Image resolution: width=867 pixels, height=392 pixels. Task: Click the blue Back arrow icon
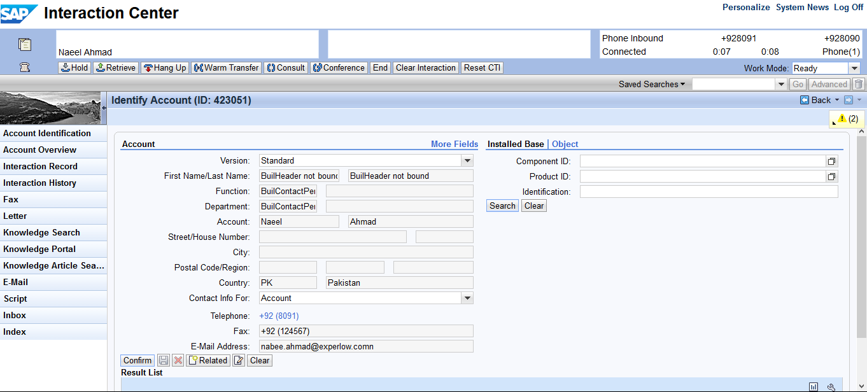[x=805, y=100]
